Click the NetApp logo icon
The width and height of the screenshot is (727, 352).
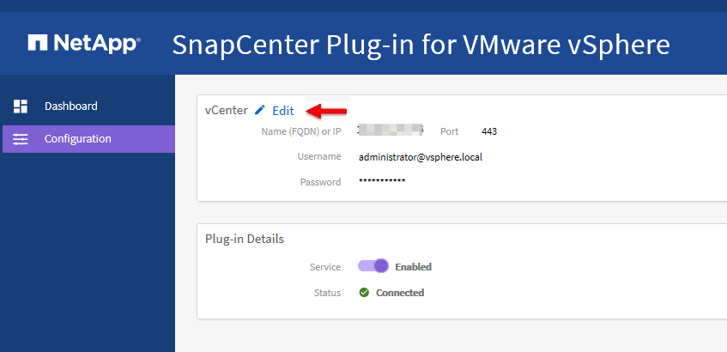click(x=38, y=42)
